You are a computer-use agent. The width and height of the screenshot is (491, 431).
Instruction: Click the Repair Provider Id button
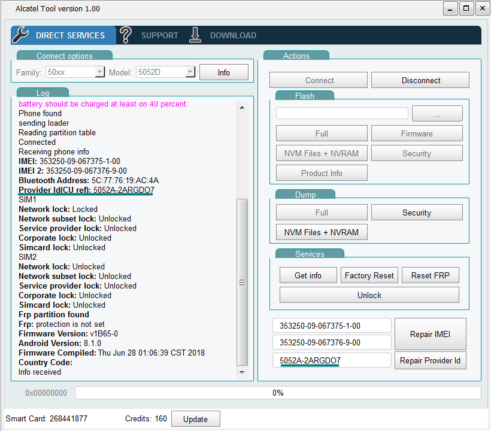coord(431,360)
